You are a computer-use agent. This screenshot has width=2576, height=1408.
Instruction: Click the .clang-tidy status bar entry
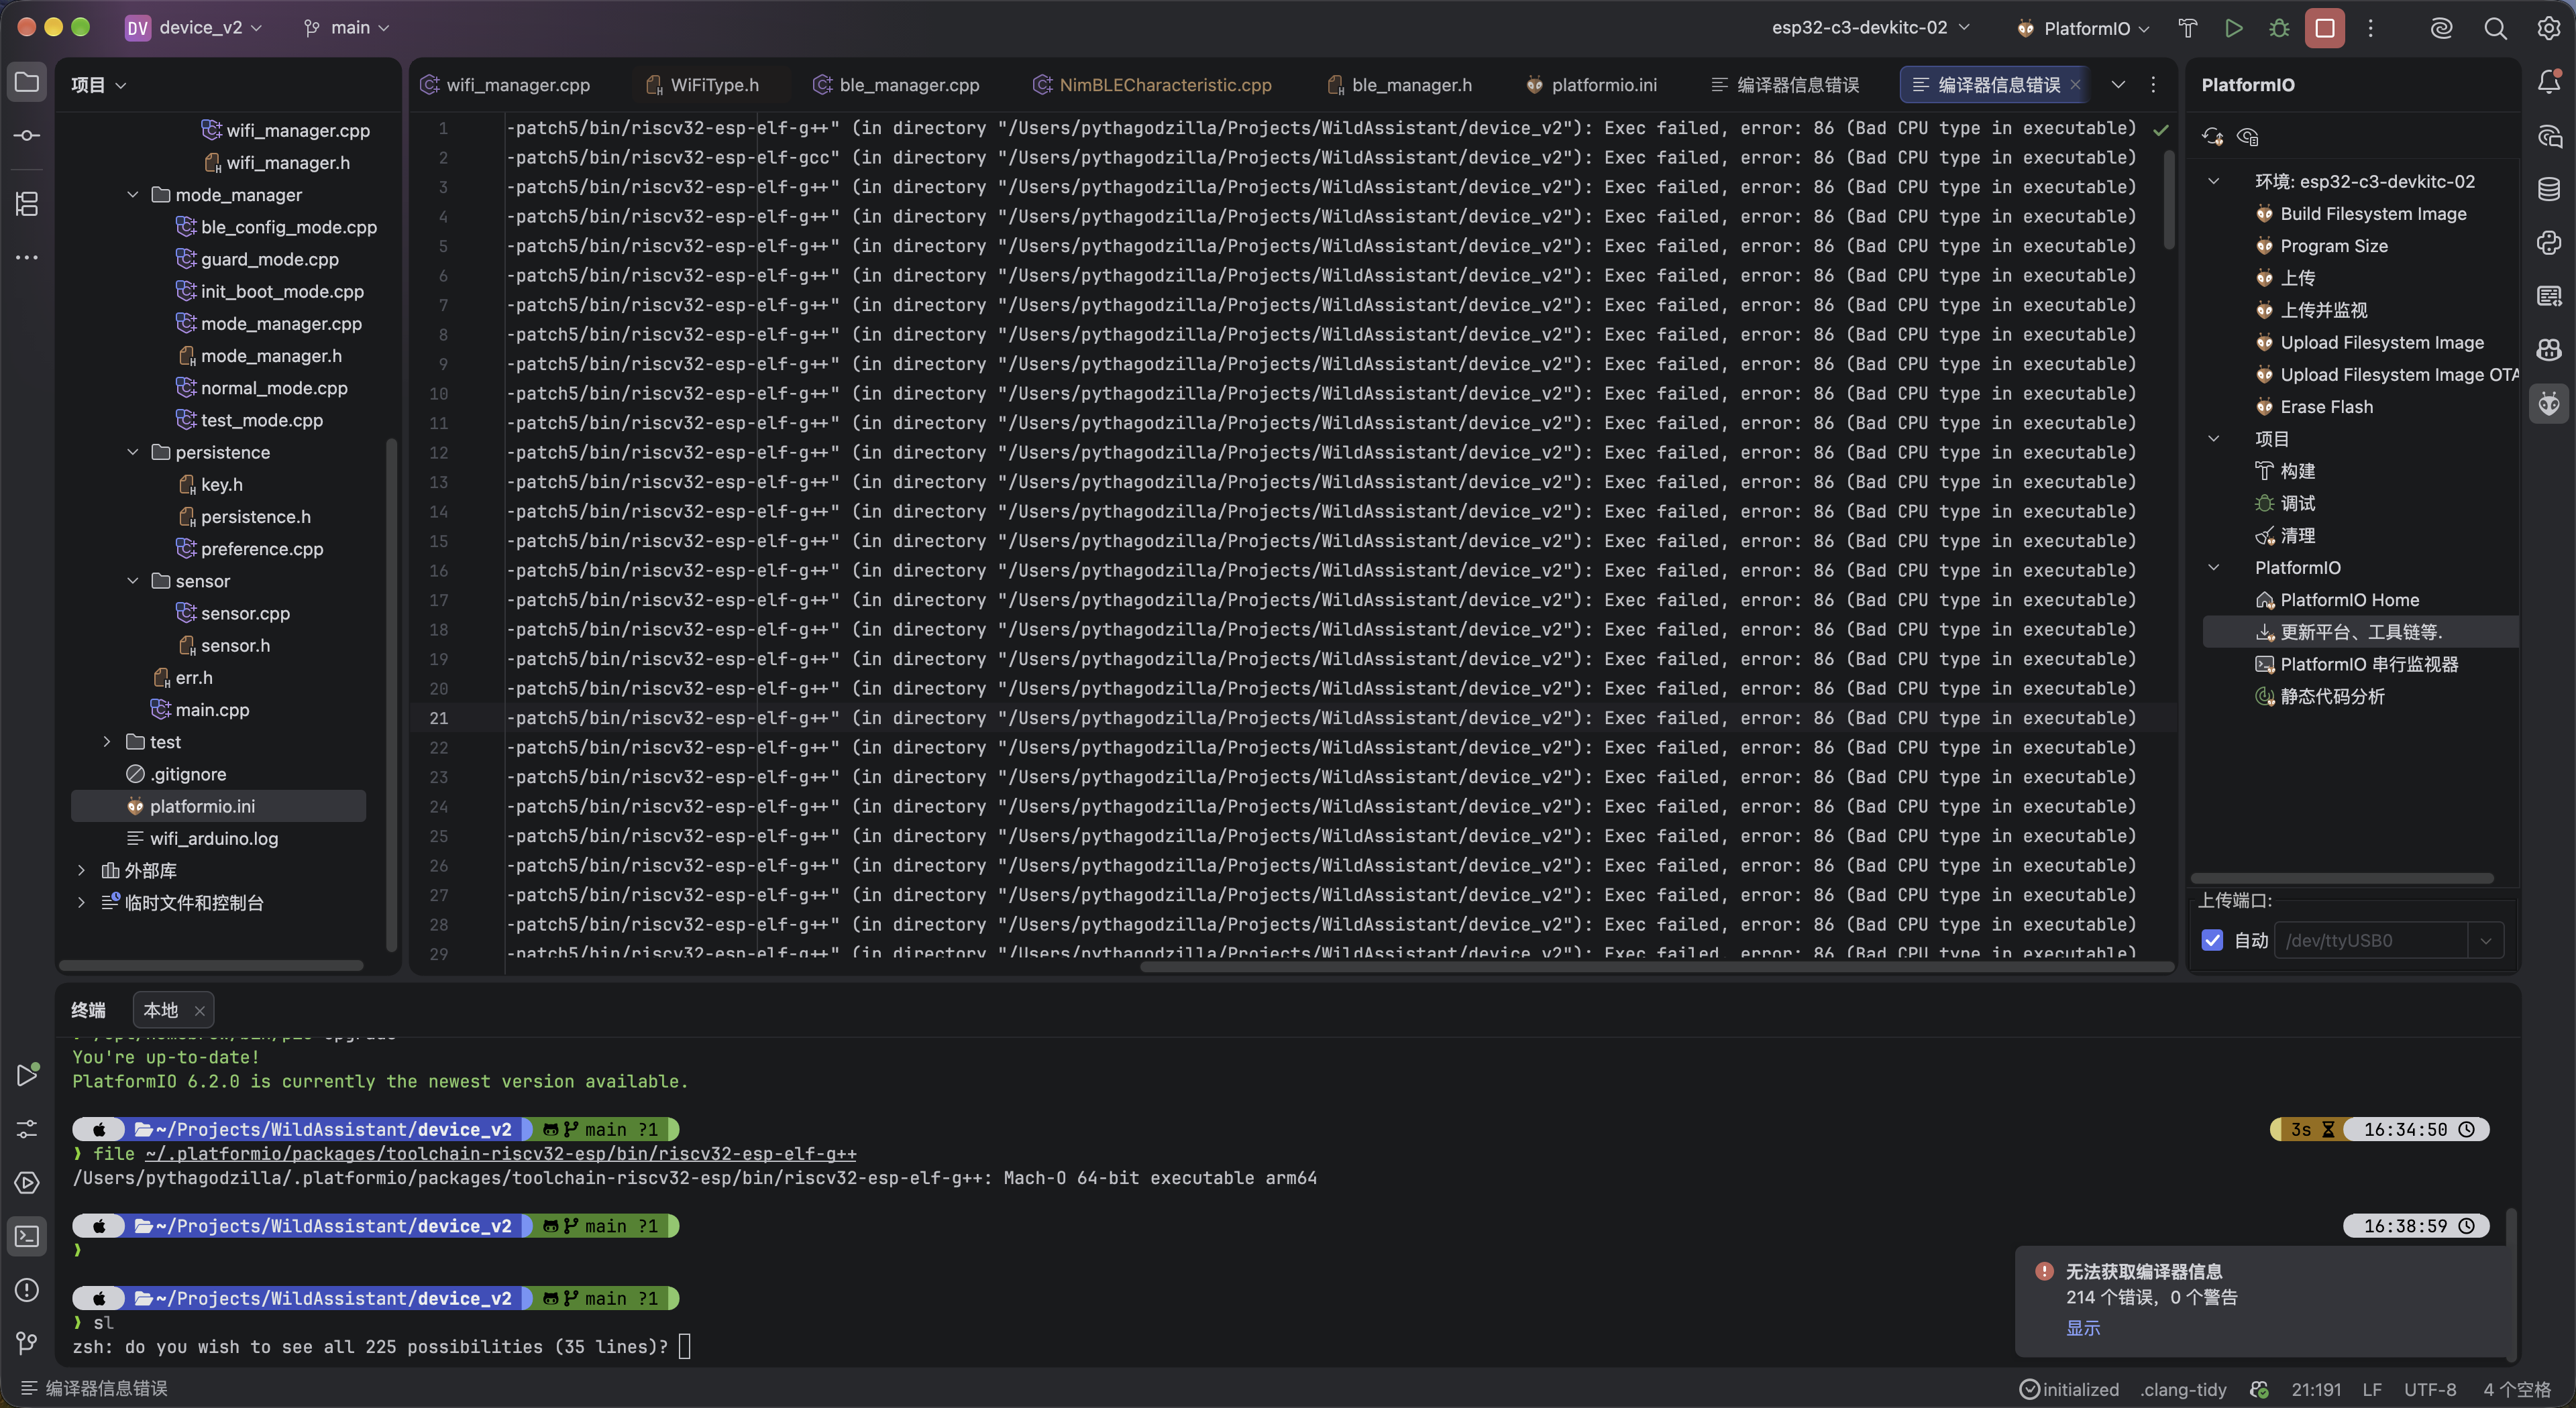tap(2183, 1389)
